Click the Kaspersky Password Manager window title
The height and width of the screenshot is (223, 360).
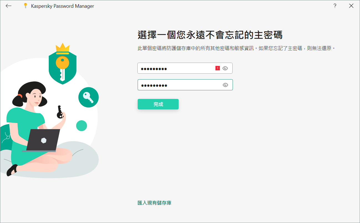pos(63,6)
